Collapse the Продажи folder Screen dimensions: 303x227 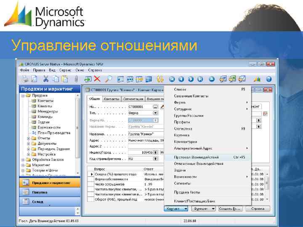coord(23,95)
